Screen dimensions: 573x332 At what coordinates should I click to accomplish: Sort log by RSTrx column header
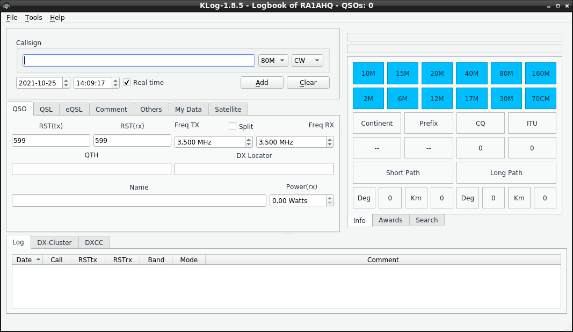point(122,259)
